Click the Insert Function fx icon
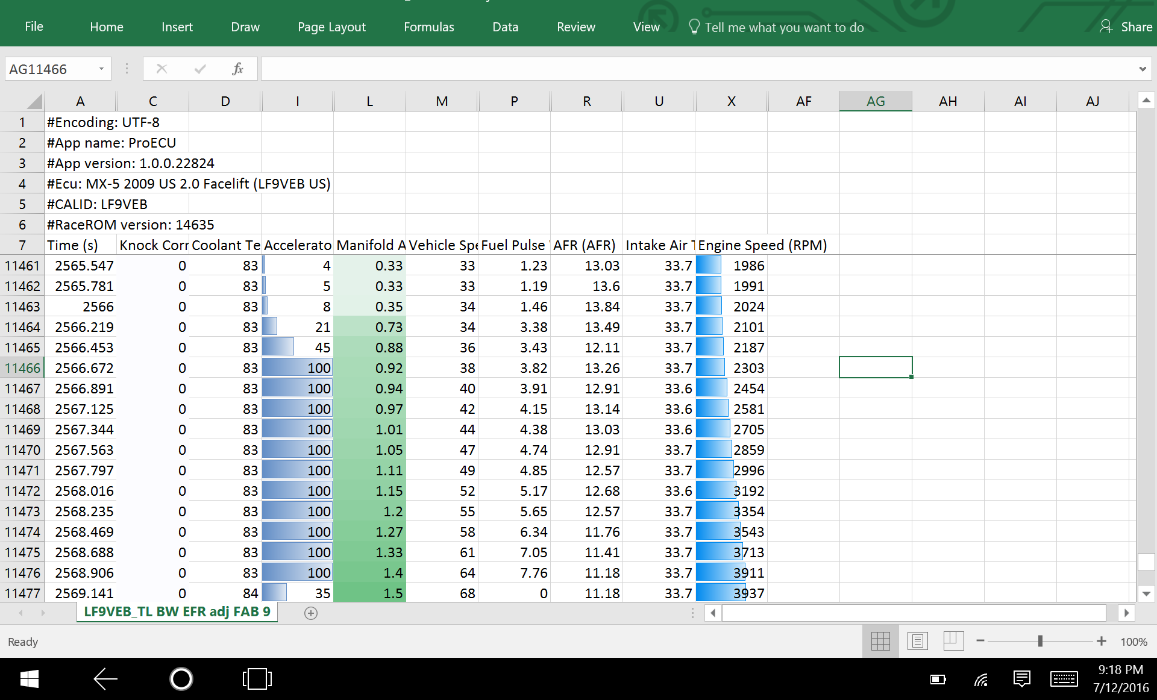This screenshot has height=700, width=1157. coord(237,69)
